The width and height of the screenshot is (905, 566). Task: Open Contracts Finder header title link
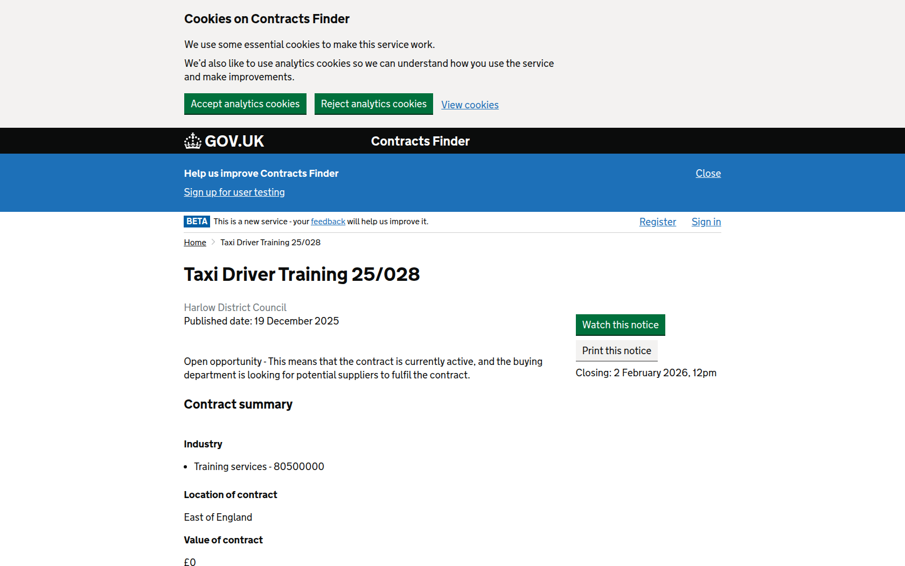tap(420, 141)
